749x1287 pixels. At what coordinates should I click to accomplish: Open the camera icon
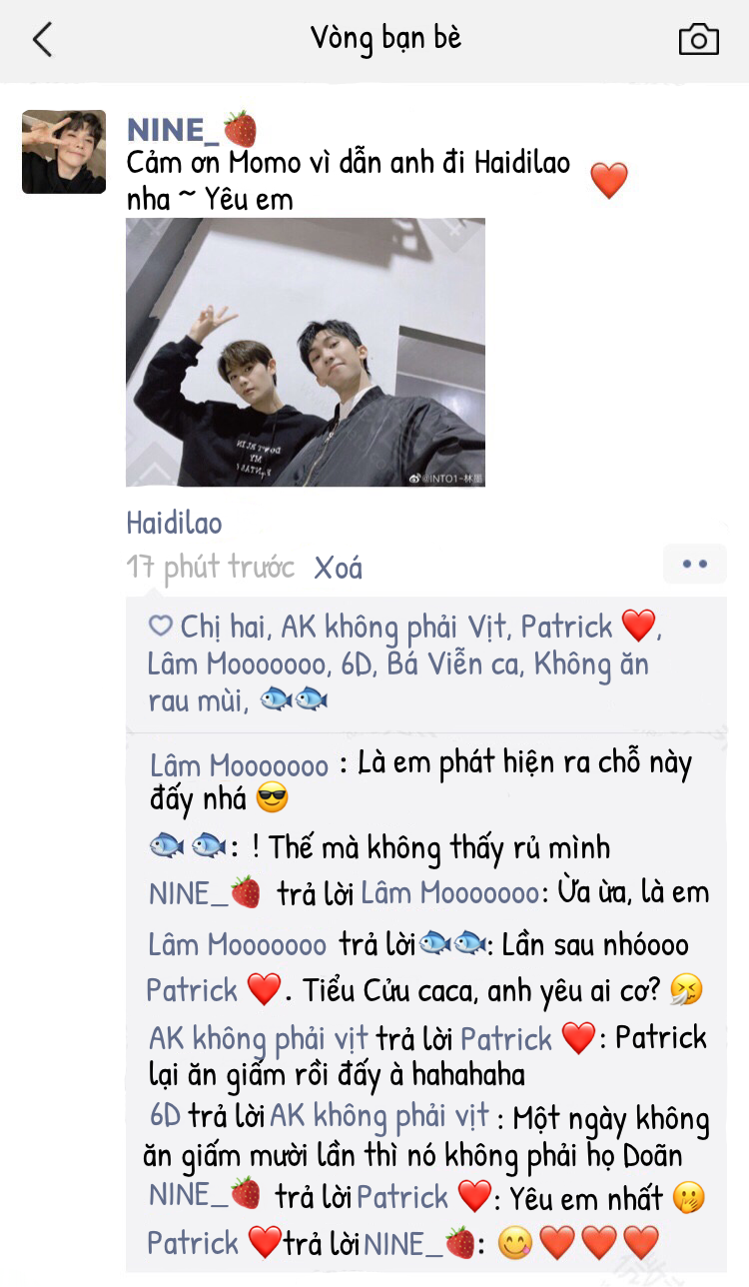pos(698,39)
